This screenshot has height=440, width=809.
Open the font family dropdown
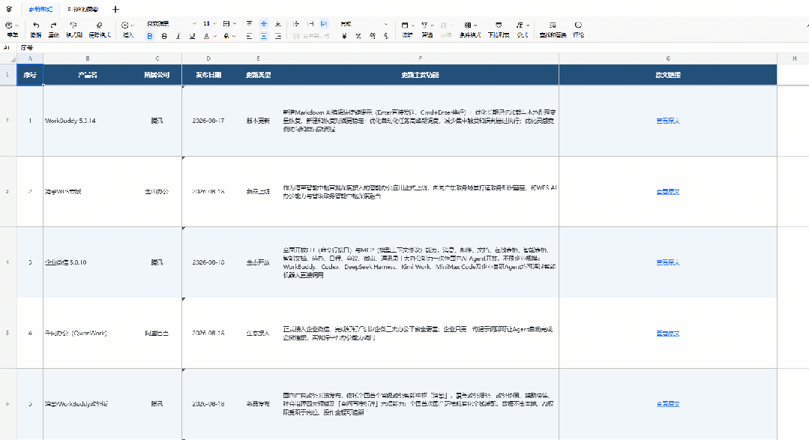(x=171, y=24)
